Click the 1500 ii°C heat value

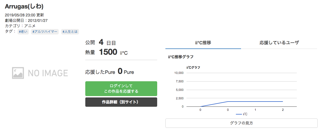click(113, 52)
